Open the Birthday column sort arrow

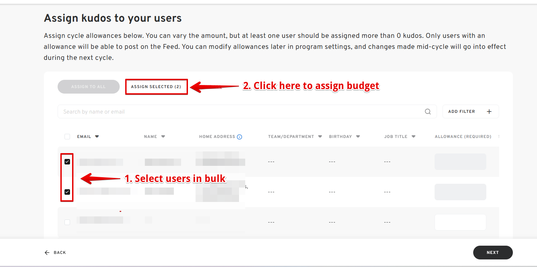(x=358, y=137)
